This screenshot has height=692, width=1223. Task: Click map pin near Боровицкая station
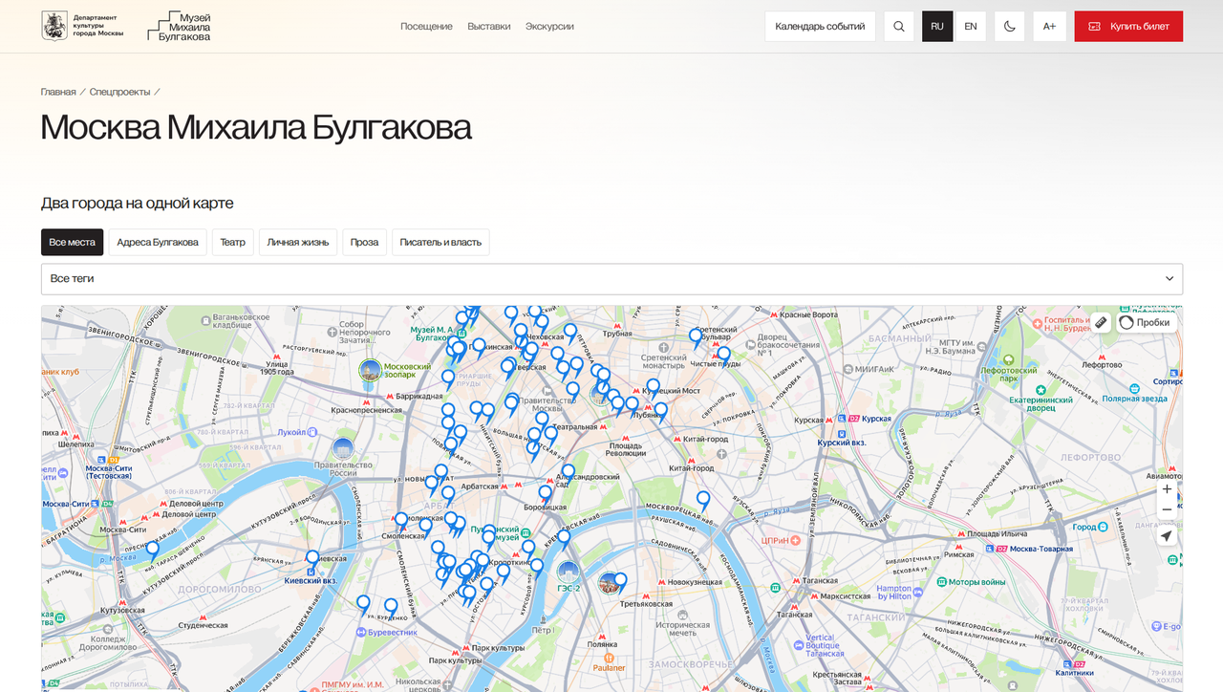(545, 494)
